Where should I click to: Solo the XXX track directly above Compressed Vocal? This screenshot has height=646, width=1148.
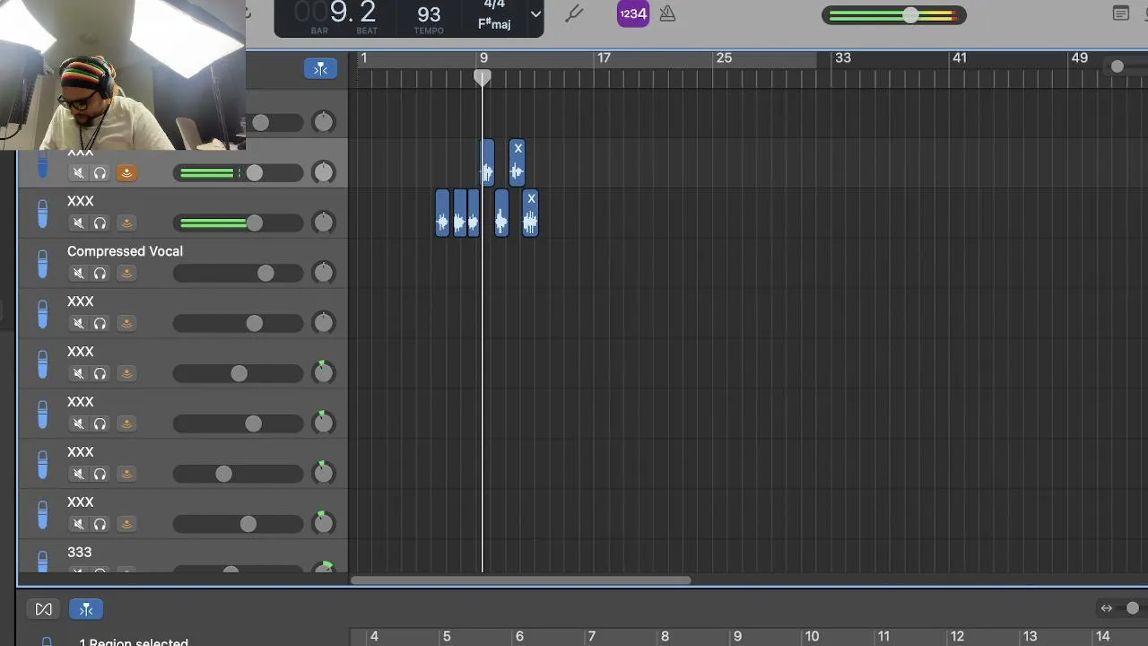[x=100, y=223]
